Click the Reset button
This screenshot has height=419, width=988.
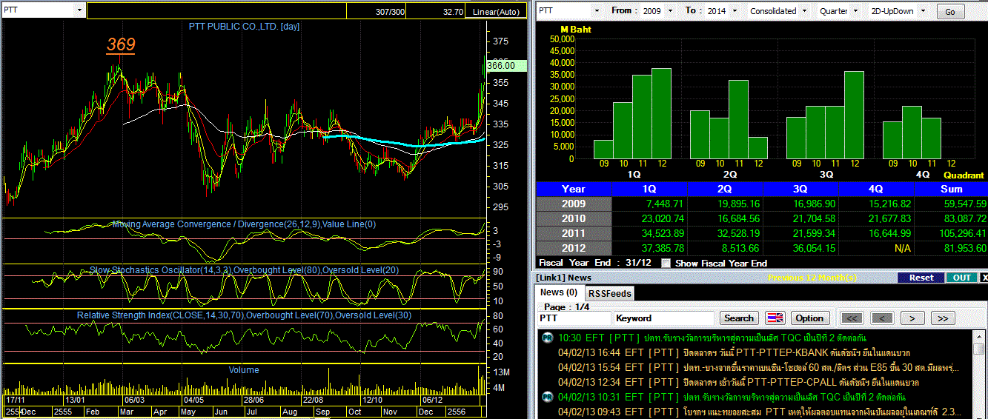pyautogui.click(x=921, y=278)
